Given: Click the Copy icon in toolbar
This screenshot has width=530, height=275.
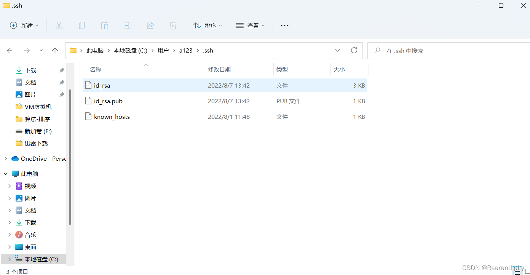Looking at the screenshot, I should (x=82, y=26).
